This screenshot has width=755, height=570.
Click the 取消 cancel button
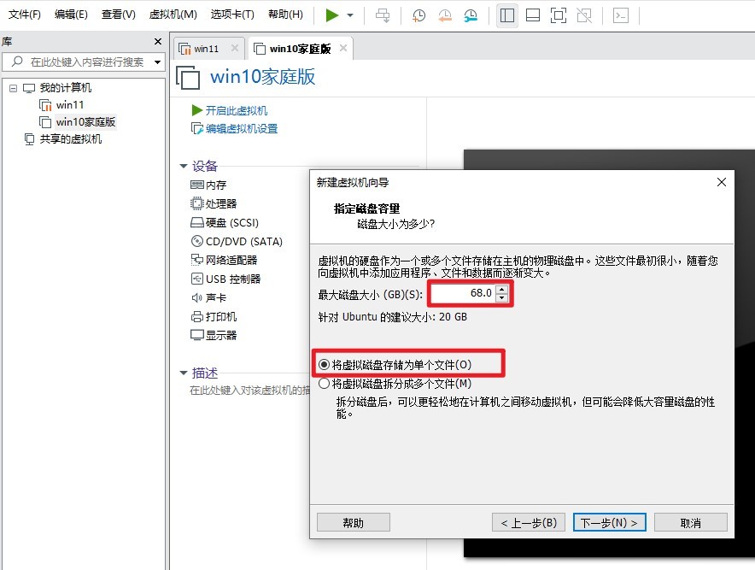click(x=690, y=523)
